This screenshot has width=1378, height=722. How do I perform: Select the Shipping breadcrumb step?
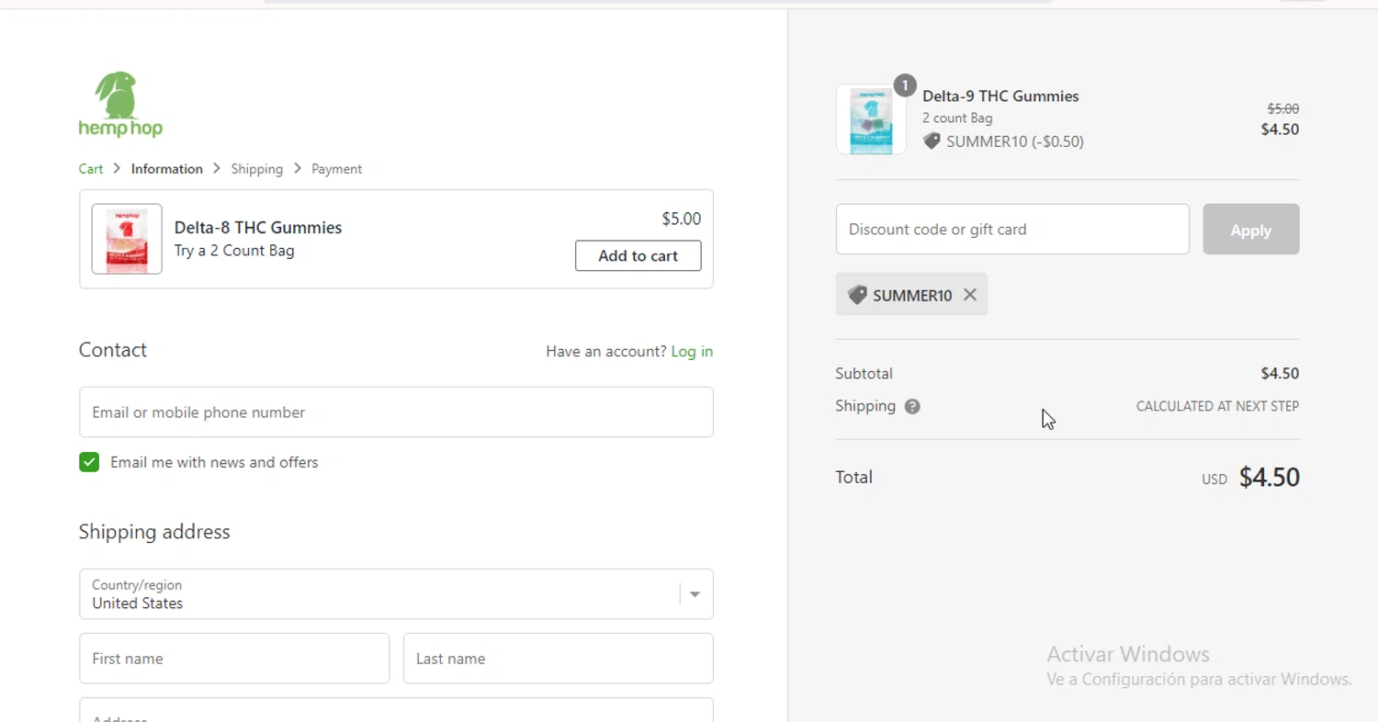[x=257, y=169]
